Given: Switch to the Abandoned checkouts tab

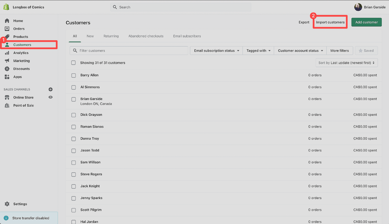Looking at the screenshot, I should pyautogui.click(x=146, y=36).
